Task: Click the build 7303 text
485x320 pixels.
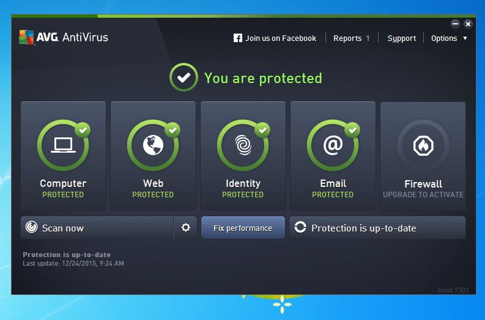Action: click(453, 290)
